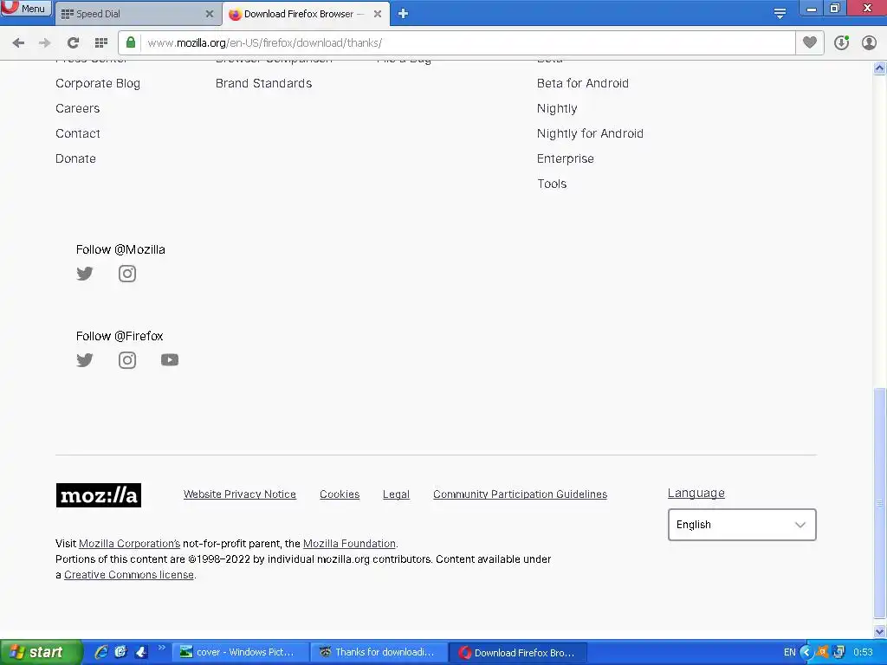
Task: Open the Legal link
Action: pyautogui.click(x=396, y=494)
